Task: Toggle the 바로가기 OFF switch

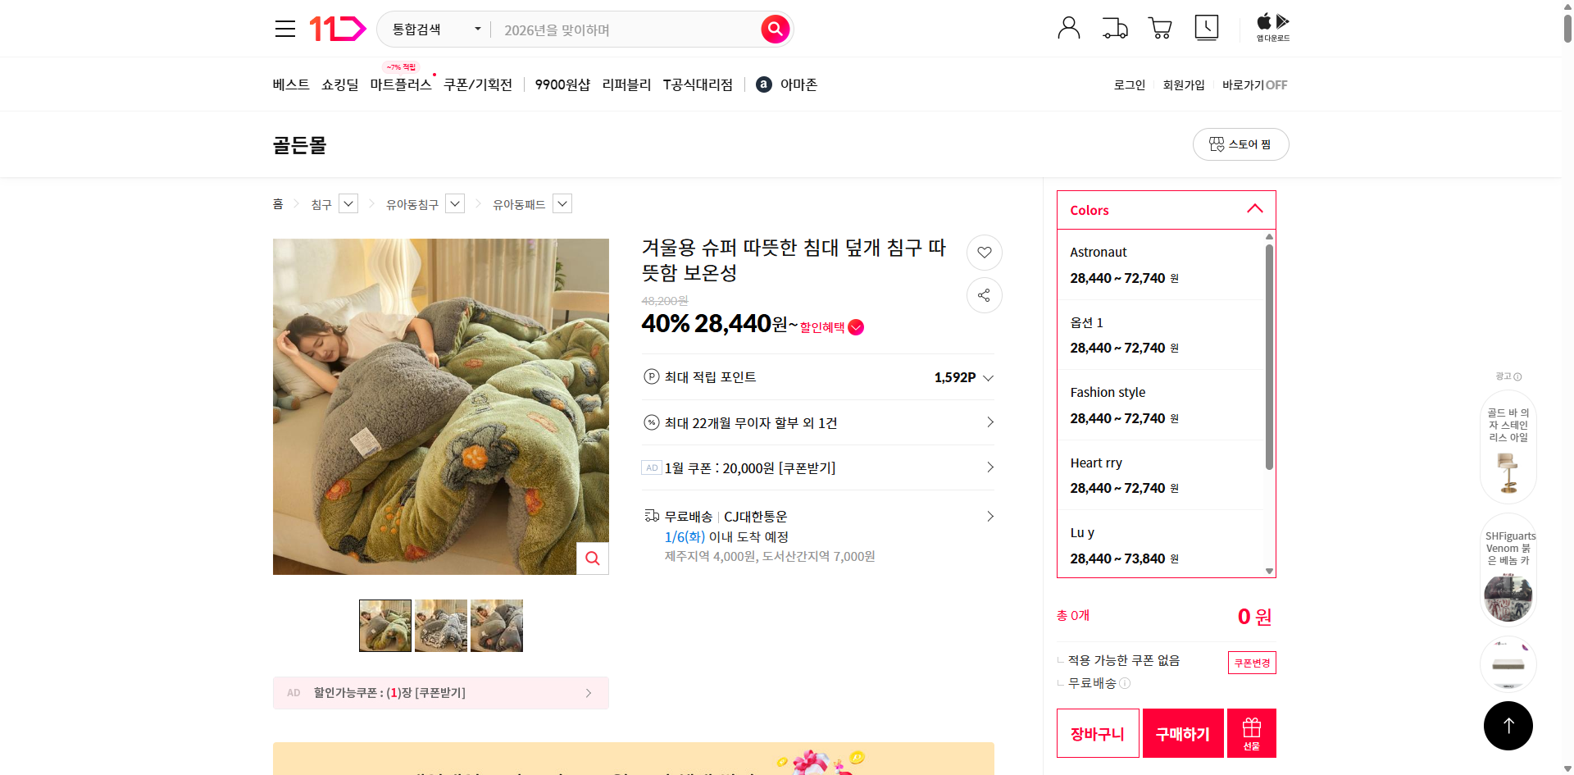Action: coord(1253,84)
